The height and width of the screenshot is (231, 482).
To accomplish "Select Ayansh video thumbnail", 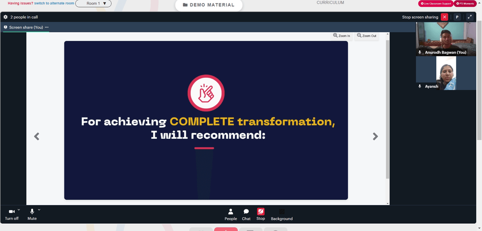I will tap(446, 73).
